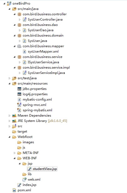Click the SysUserController.java file icon
Image resolution: width=127 pixels, height=193 pixels.
(x=25, y=19)
